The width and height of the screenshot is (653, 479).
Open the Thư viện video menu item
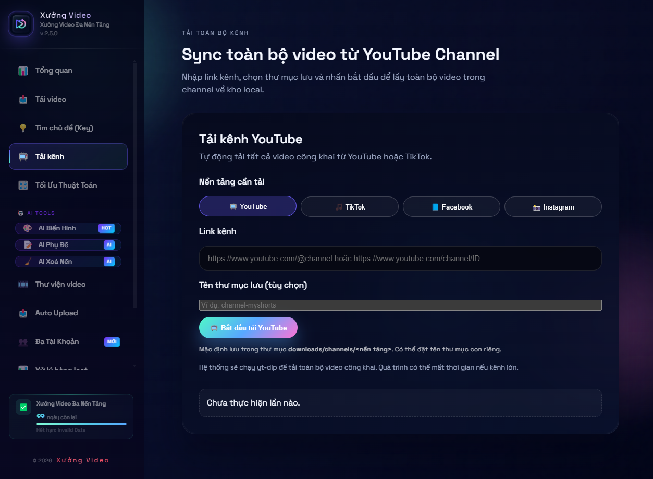click(x=68, y=285)
